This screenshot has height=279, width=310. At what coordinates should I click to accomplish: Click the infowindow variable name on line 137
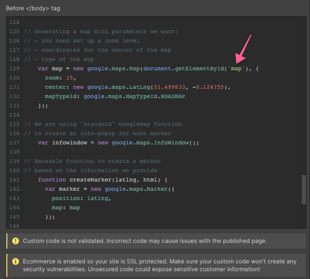click(70, 142)
